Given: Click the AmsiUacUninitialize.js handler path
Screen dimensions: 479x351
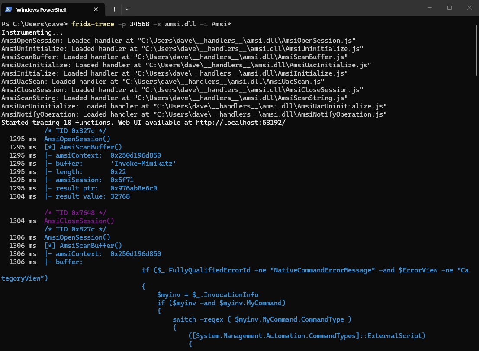Looking at the screenshot, I should tap(270, 106).
